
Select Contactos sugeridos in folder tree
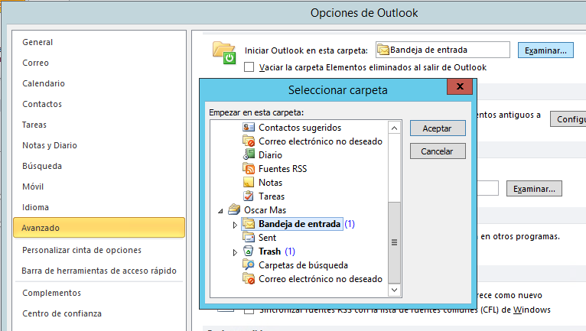pos(300,128)
